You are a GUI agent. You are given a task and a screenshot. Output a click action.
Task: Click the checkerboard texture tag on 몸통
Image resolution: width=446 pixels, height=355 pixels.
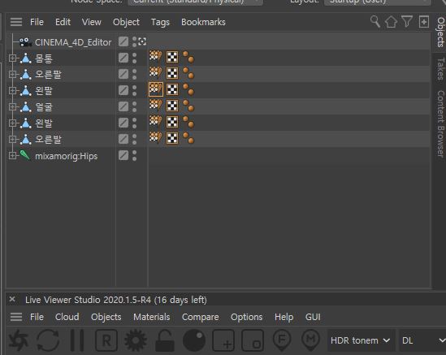click(x=172, y=57)
